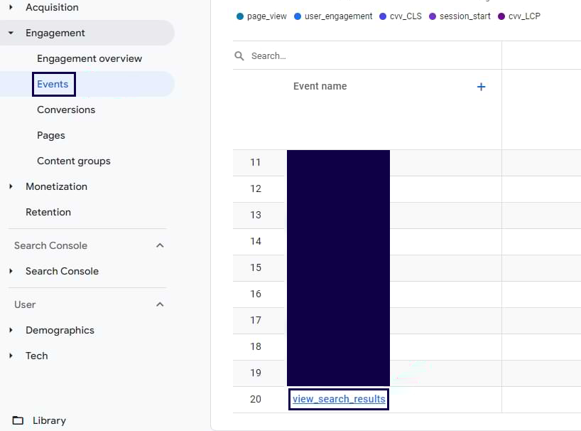Collapse the User group chevron
Screen dimensions: 581x431
pos(160,304)
